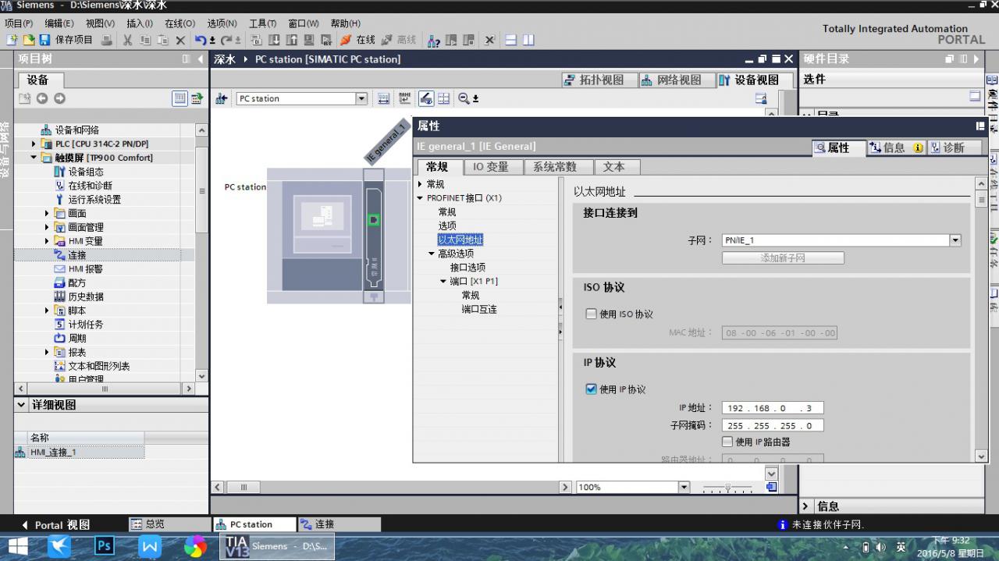Open the 100% zoom level dropdown

[x=684, y=487]
